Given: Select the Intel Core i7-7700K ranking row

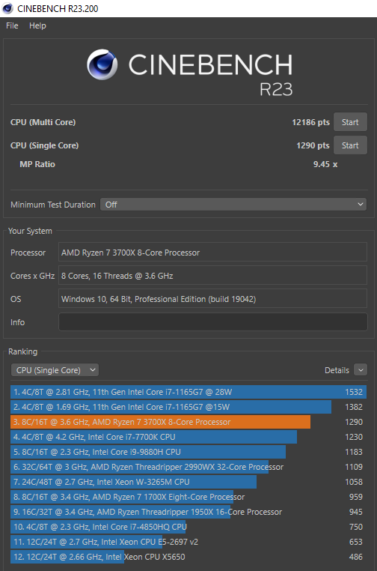Looking at the screenshot, I should click(188, 437).
